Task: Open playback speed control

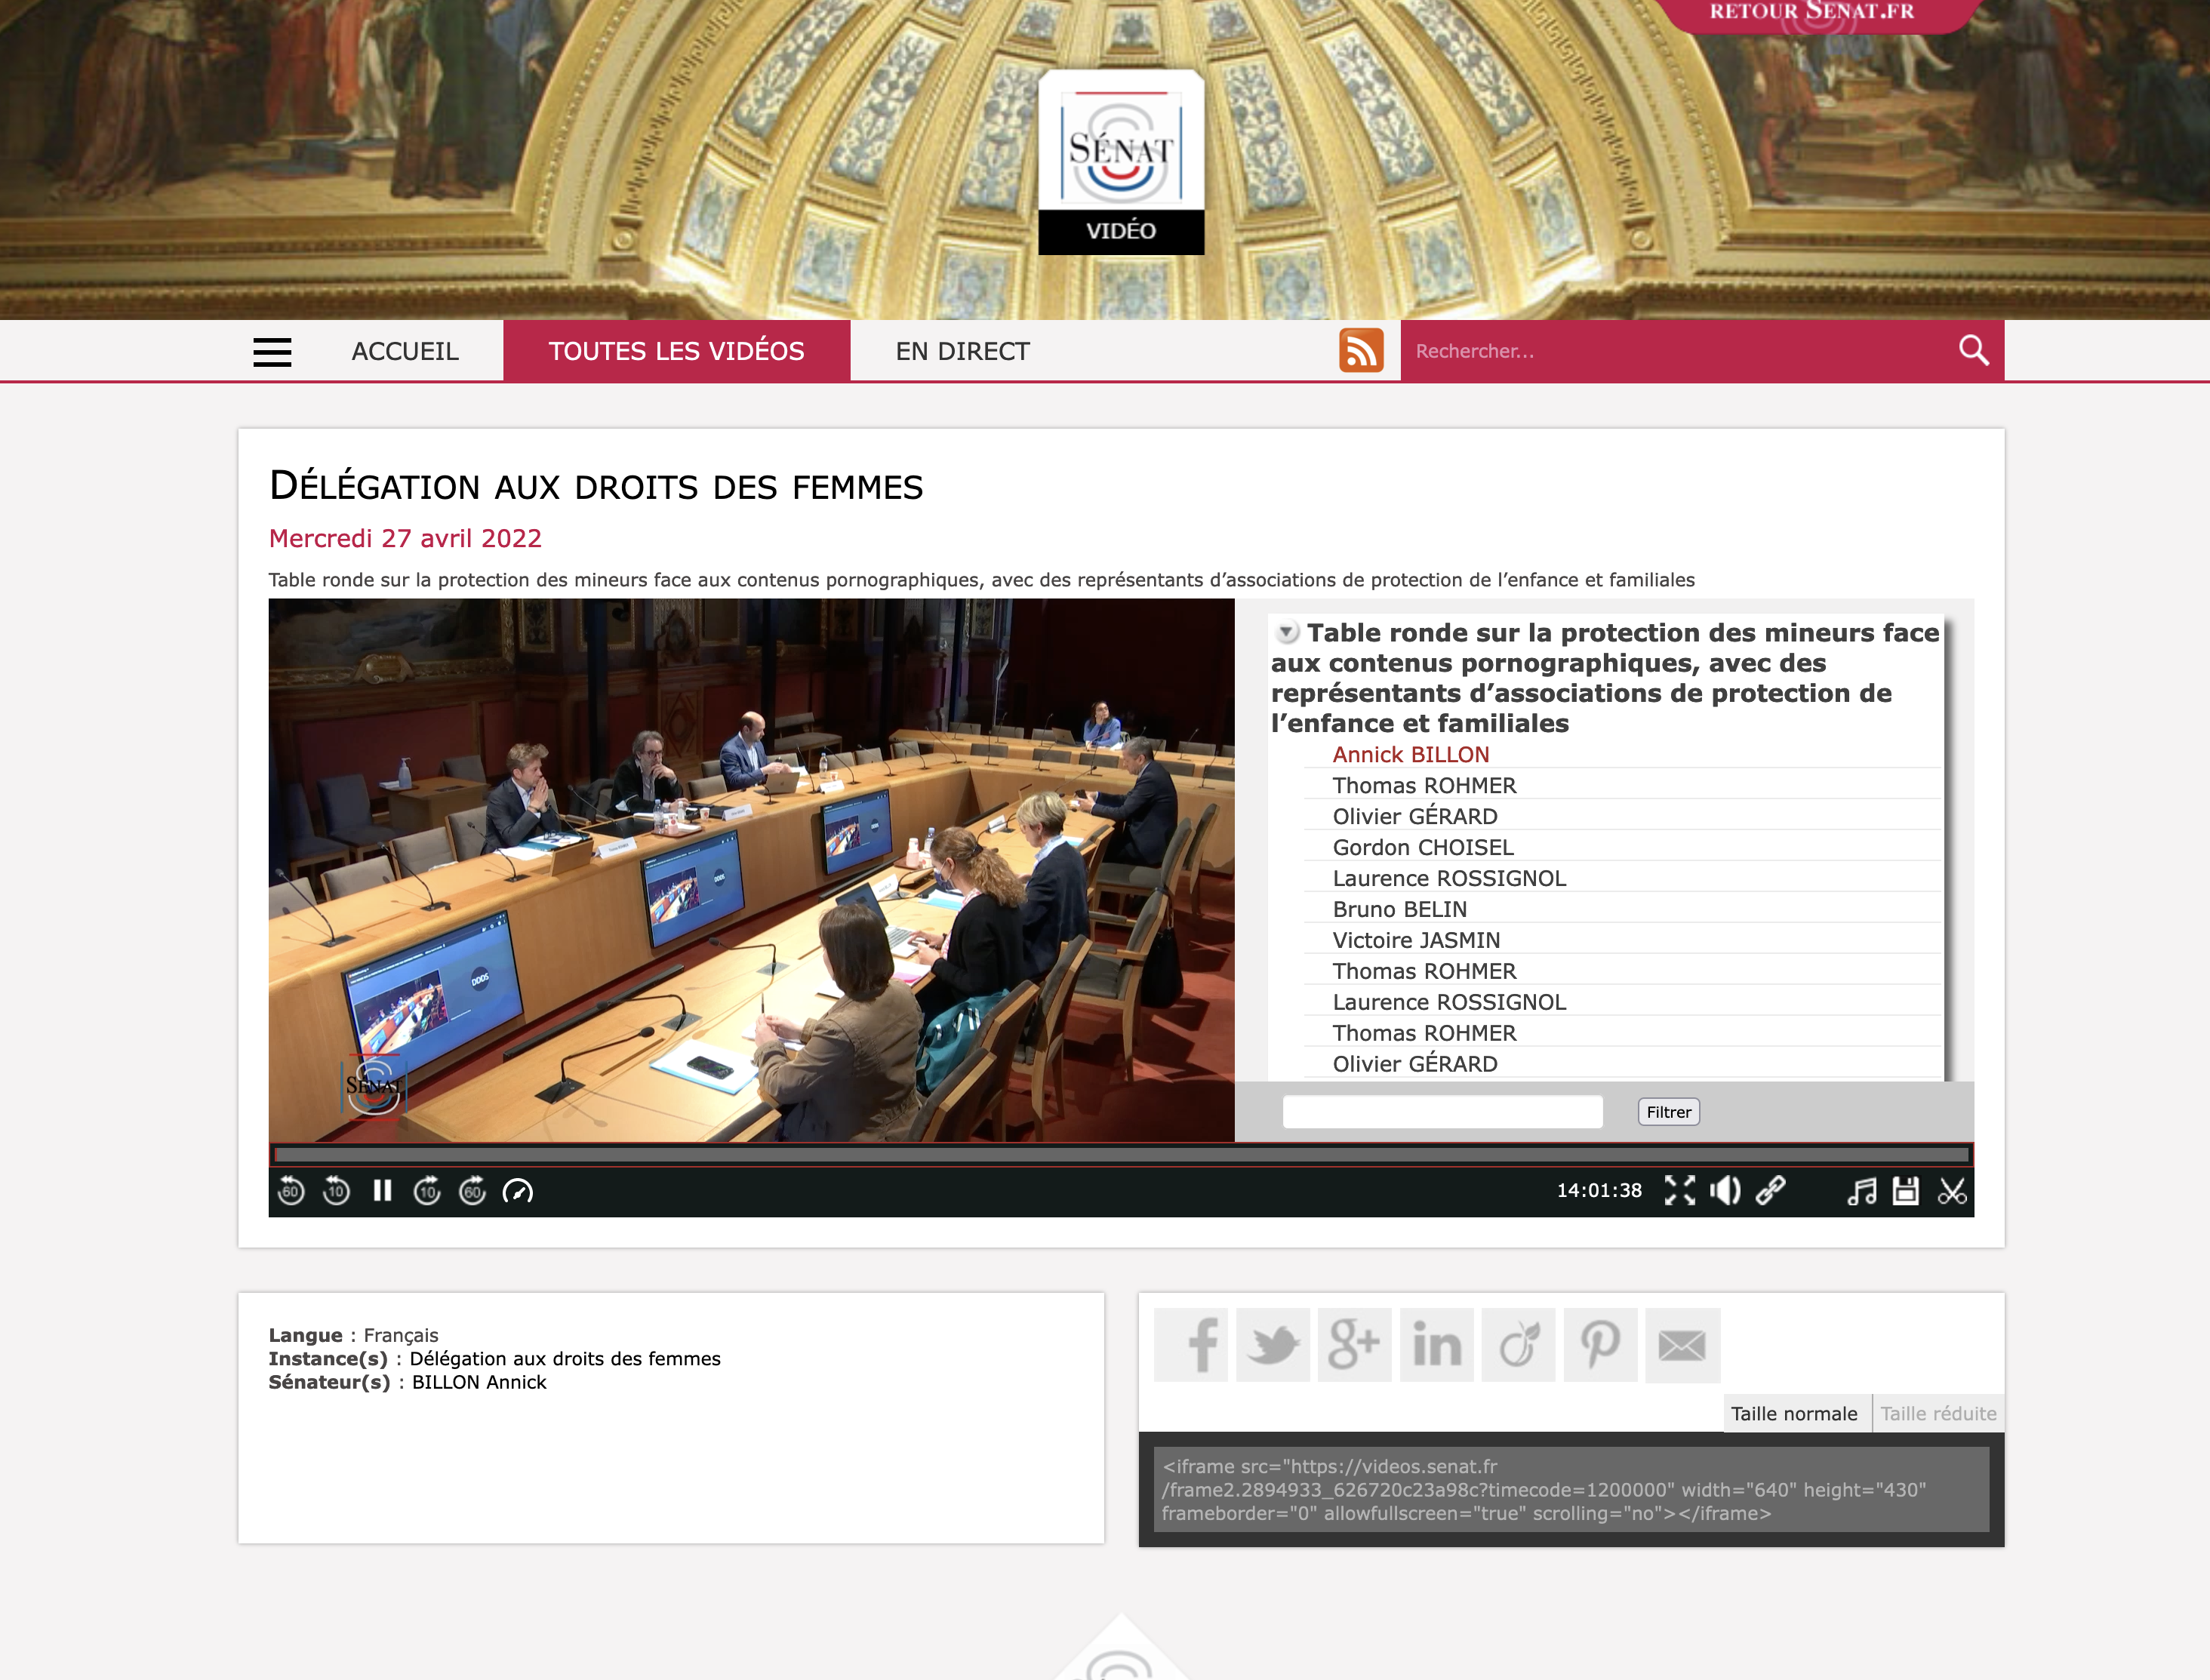Action: [518, 1191]
